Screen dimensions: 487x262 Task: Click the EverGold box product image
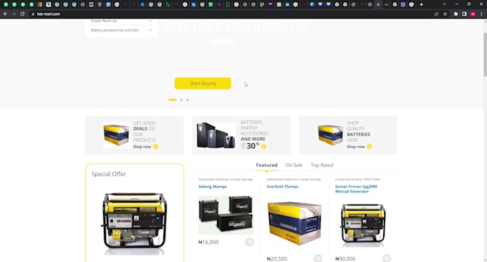[294, 223]
